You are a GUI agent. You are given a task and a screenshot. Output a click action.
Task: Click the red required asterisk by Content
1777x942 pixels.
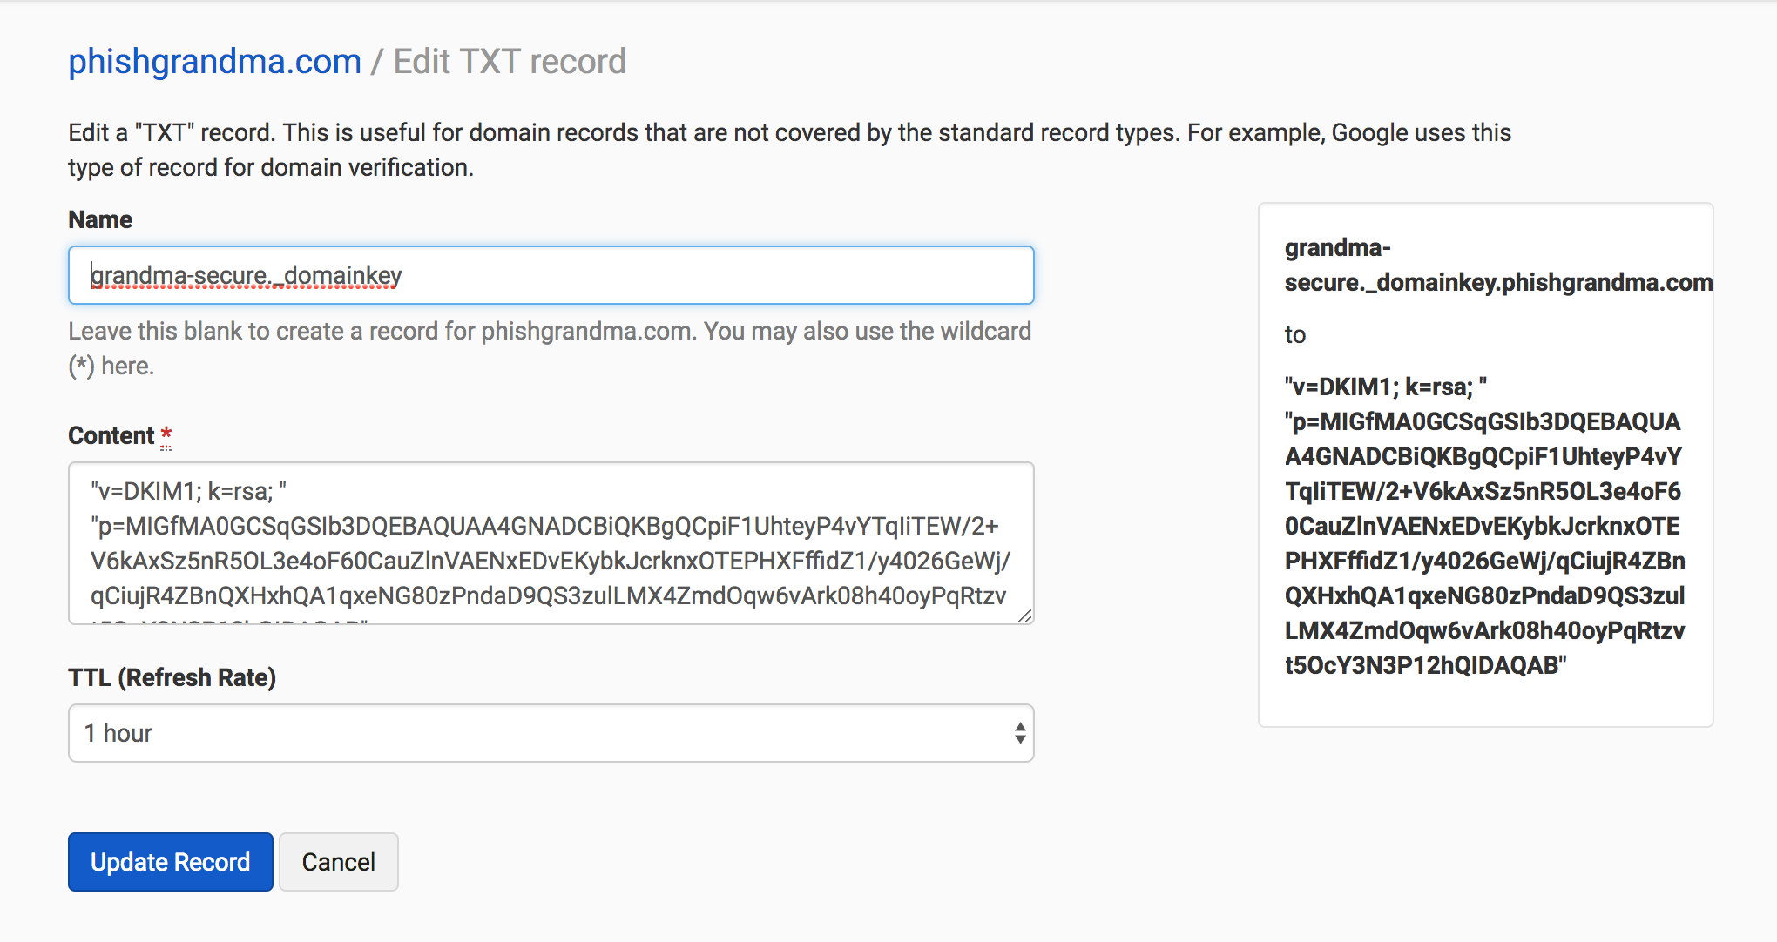click(x=166, y=434)
